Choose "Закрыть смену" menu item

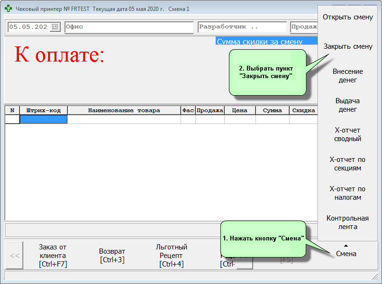click(347, 47)
